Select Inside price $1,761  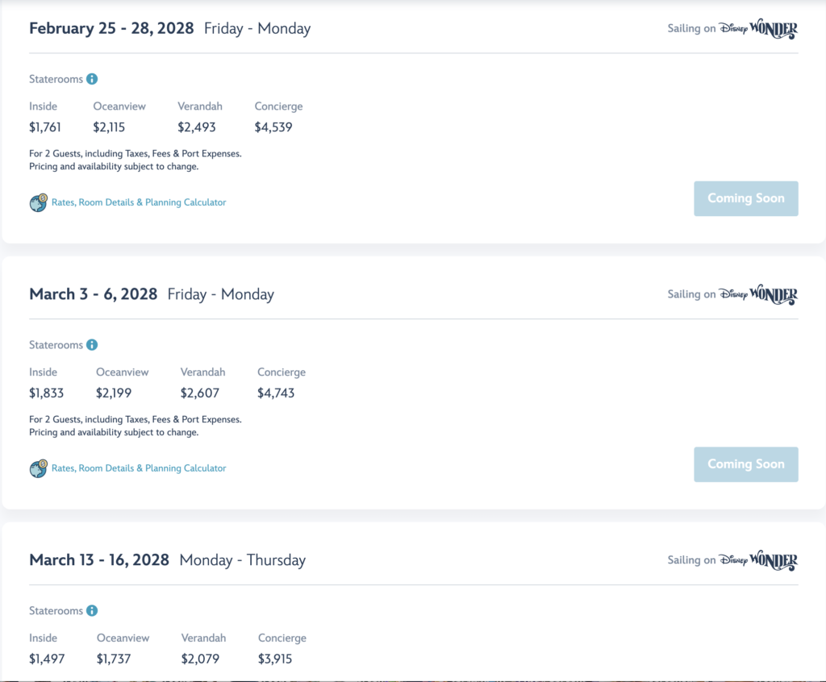click(x=45, y=127)
